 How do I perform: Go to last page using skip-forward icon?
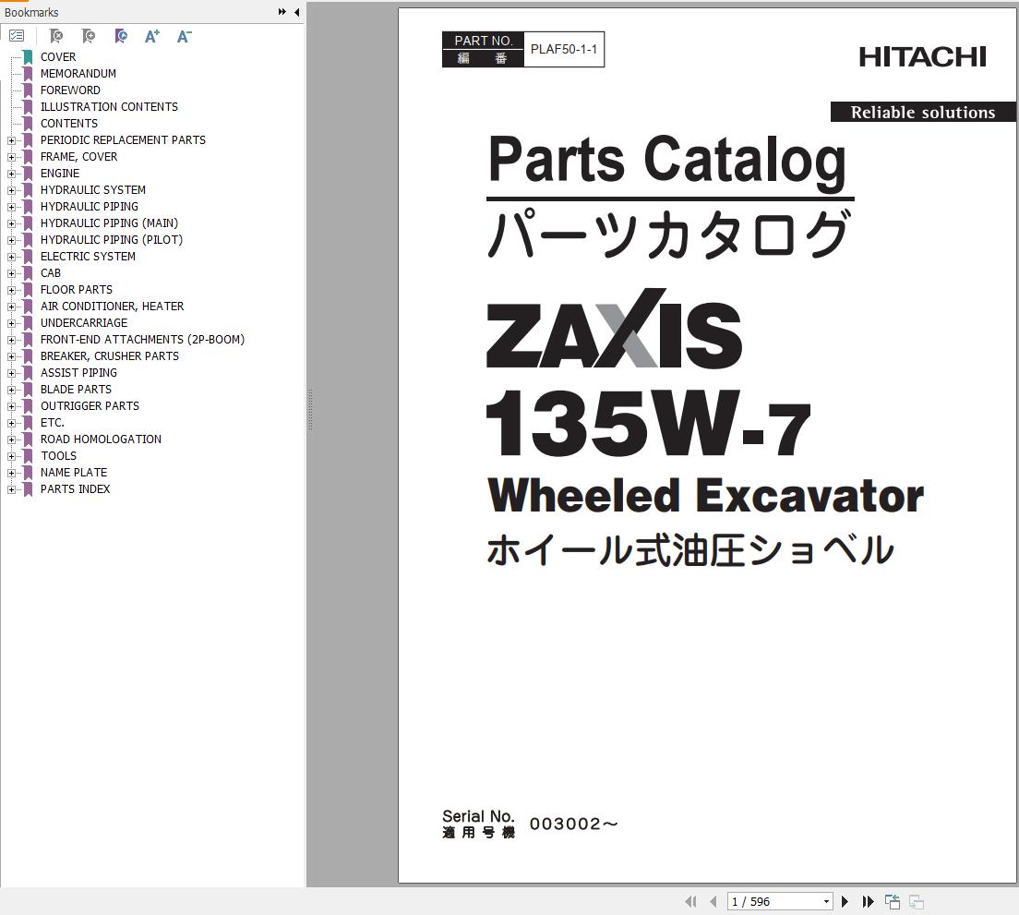[x=868, y=901]
